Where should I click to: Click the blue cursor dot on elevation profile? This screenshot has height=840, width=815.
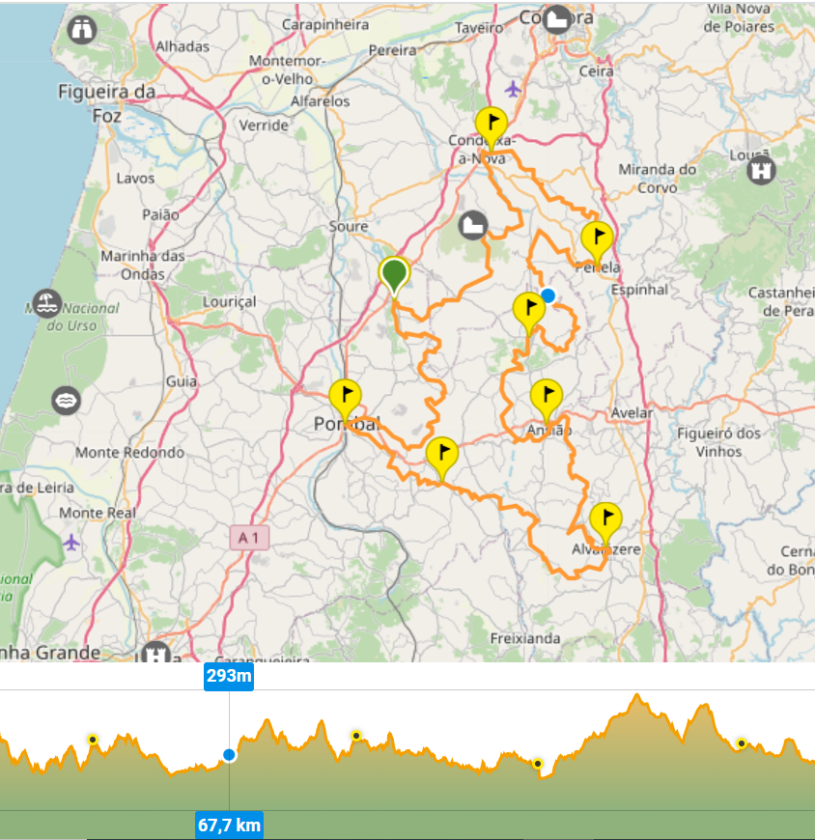(229, 755)
